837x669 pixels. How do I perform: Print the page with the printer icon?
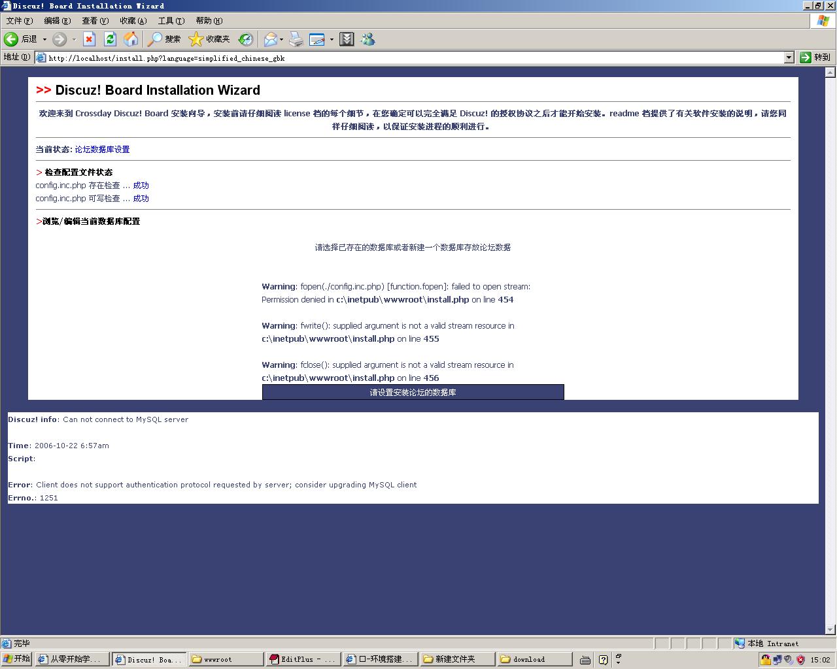(296, 39)
